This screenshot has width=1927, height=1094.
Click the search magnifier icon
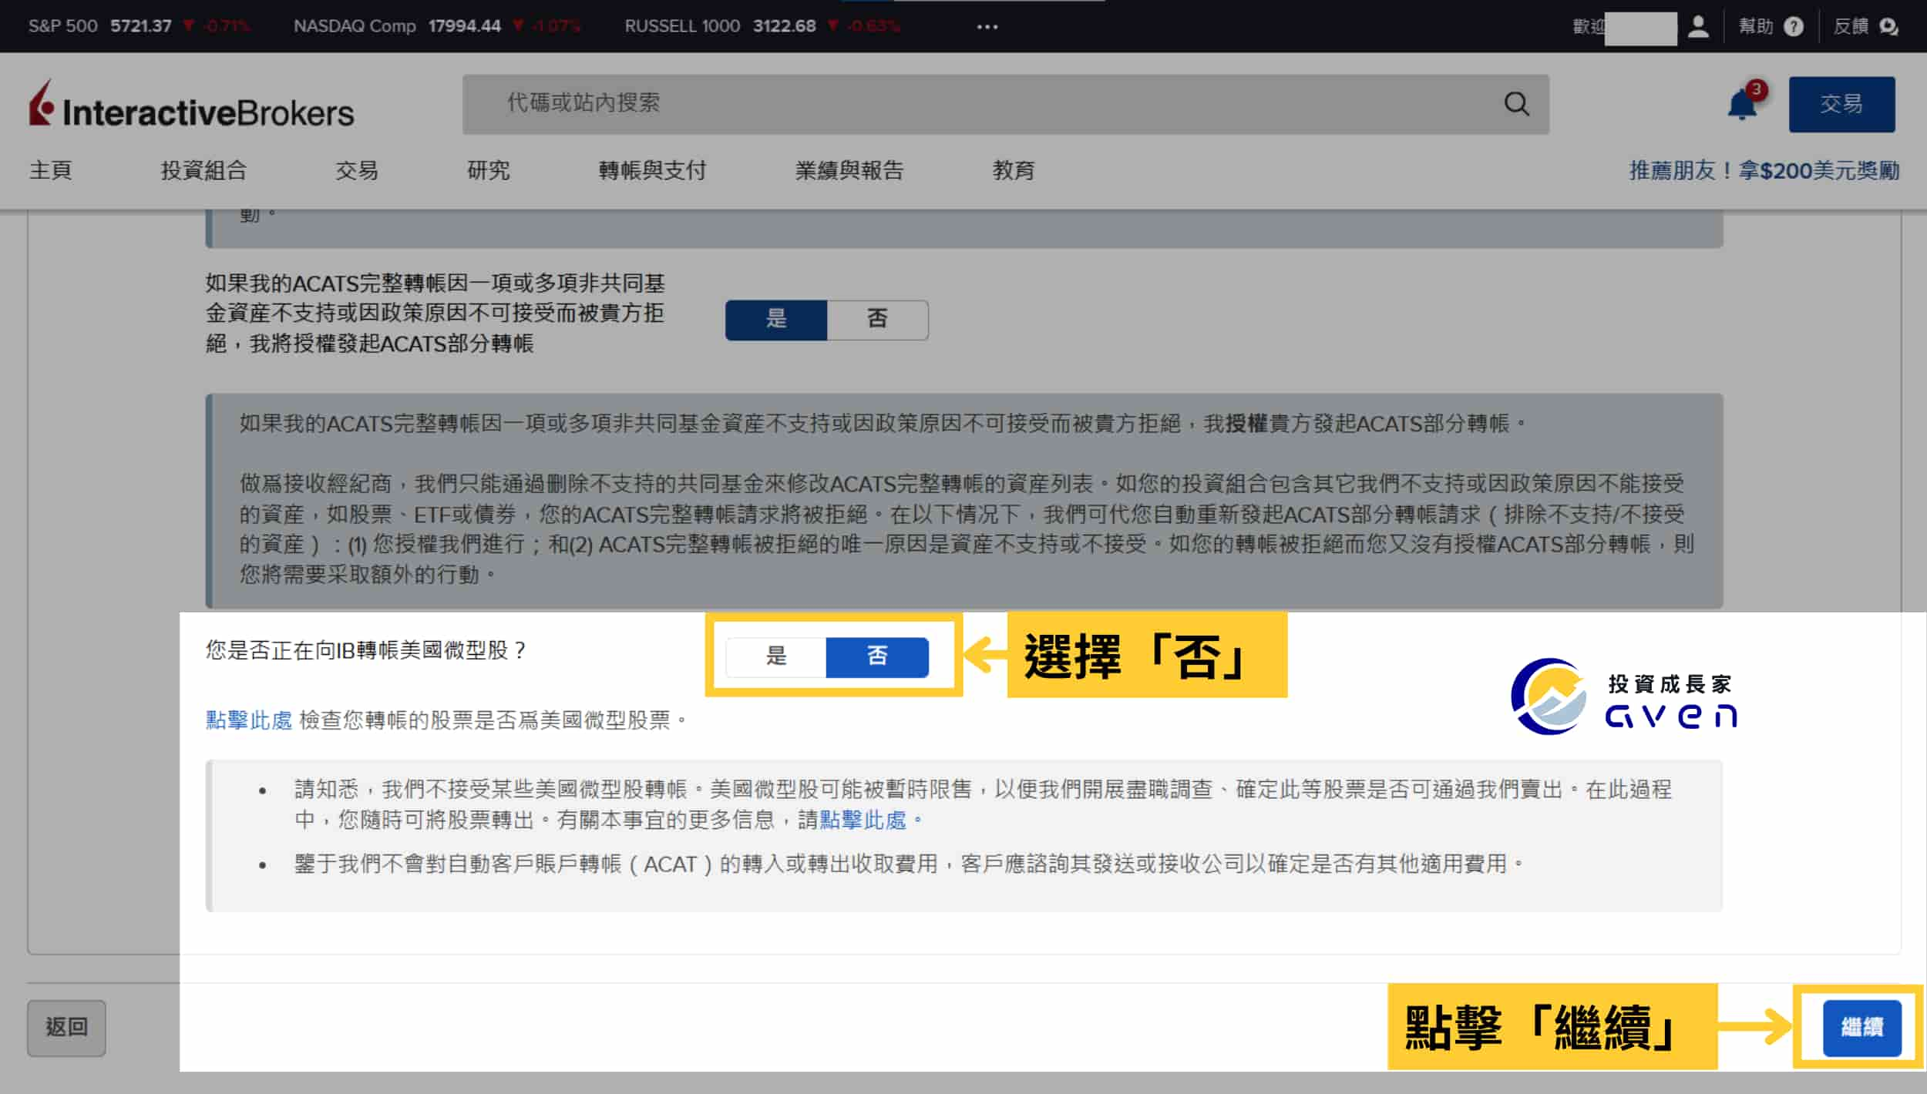click(1516, 104)
